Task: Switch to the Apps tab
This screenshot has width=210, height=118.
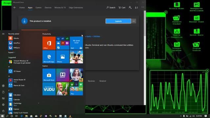Action: point(30,8)
